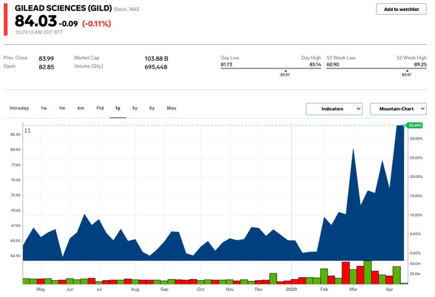
Task: Click the March price peak on chart
Action: coord(353,149)
